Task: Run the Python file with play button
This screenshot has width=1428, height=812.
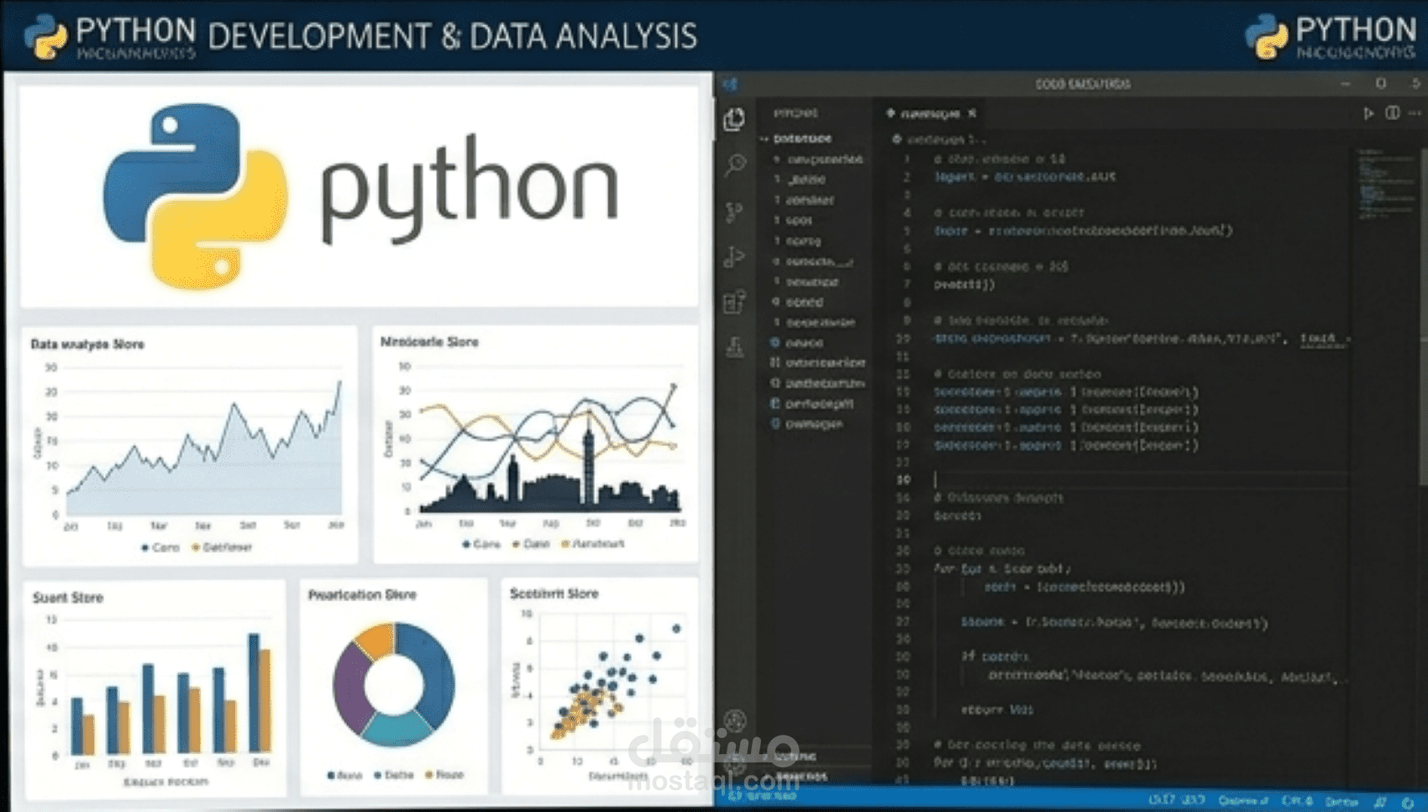Action: (x=1368, y=113)
